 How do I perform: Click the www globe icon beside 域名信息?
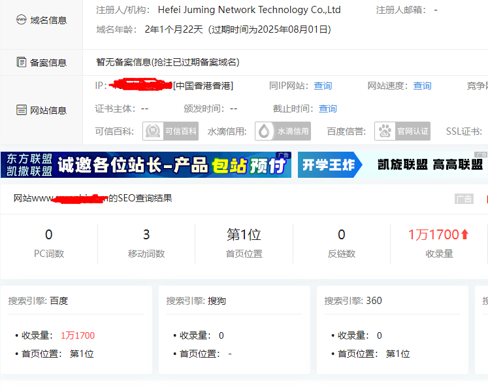21,20
